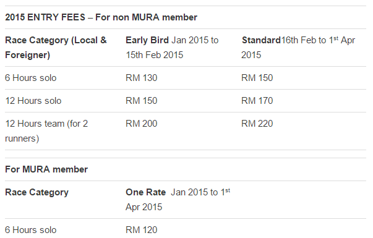Select the MURA member '6 Hours solo' label
This screenshot has height=238, width=373.
(x=31, y=230)
